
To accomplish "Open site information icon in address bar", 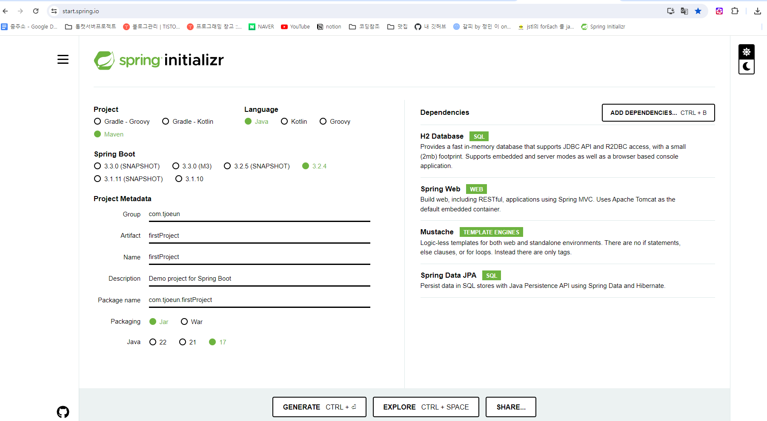I will point(54,11).
